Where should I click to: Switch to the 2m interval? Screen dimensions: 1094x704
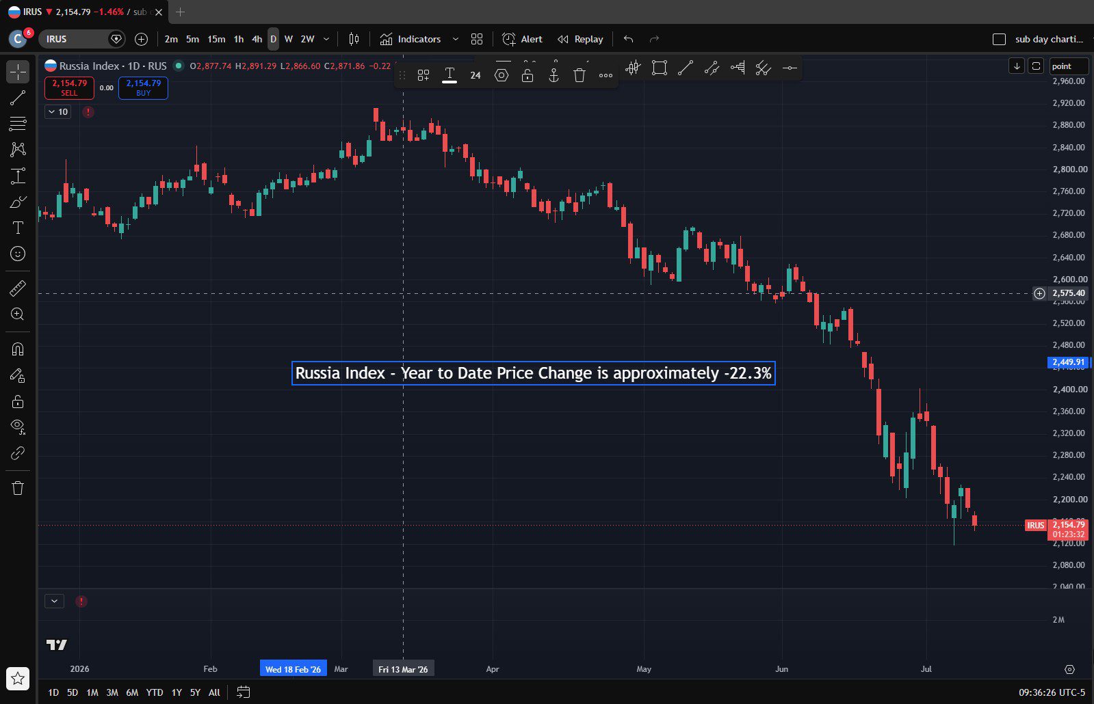171,39
